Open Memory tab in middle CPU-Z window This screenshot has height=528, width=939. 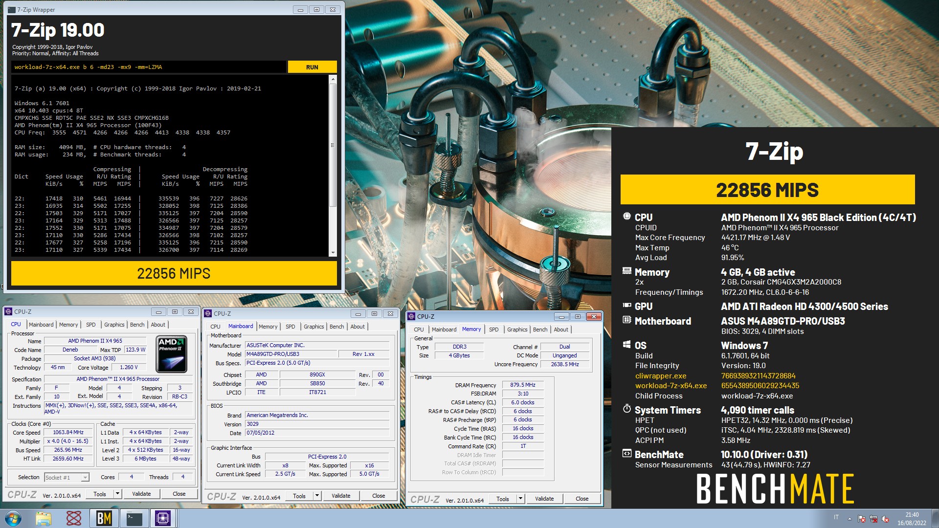click(268, 327)
